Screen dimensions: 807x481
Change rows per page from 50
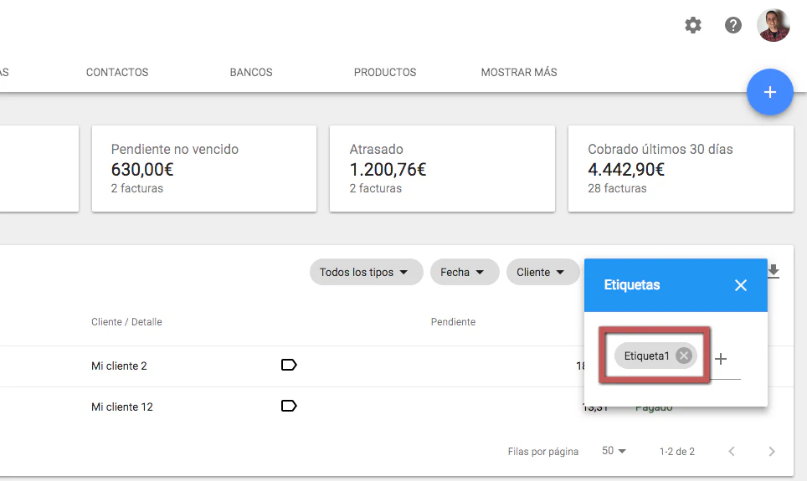[x=614, y=451]
